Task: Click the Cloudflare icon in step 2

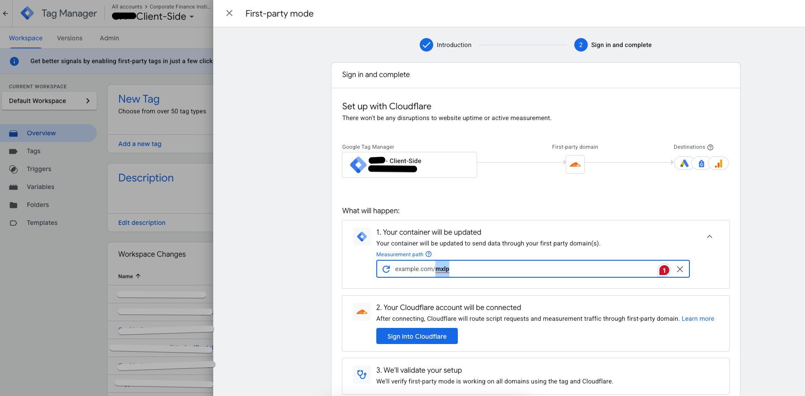Action: pyautogui.click(x=362, y=312)
